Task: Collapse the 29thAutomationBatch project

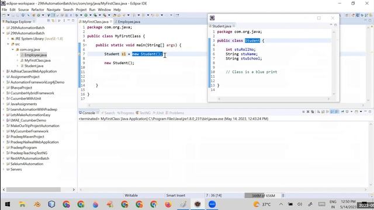Action: (4, 33)
